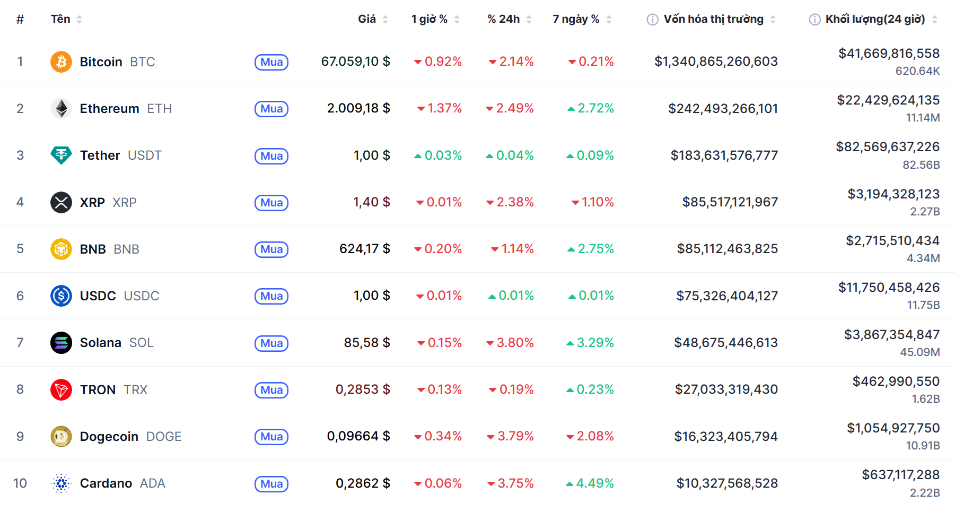The height and width of the screenshot is (511, 955).
Task: Click the Solana logo icon
Action: [61, 343]
